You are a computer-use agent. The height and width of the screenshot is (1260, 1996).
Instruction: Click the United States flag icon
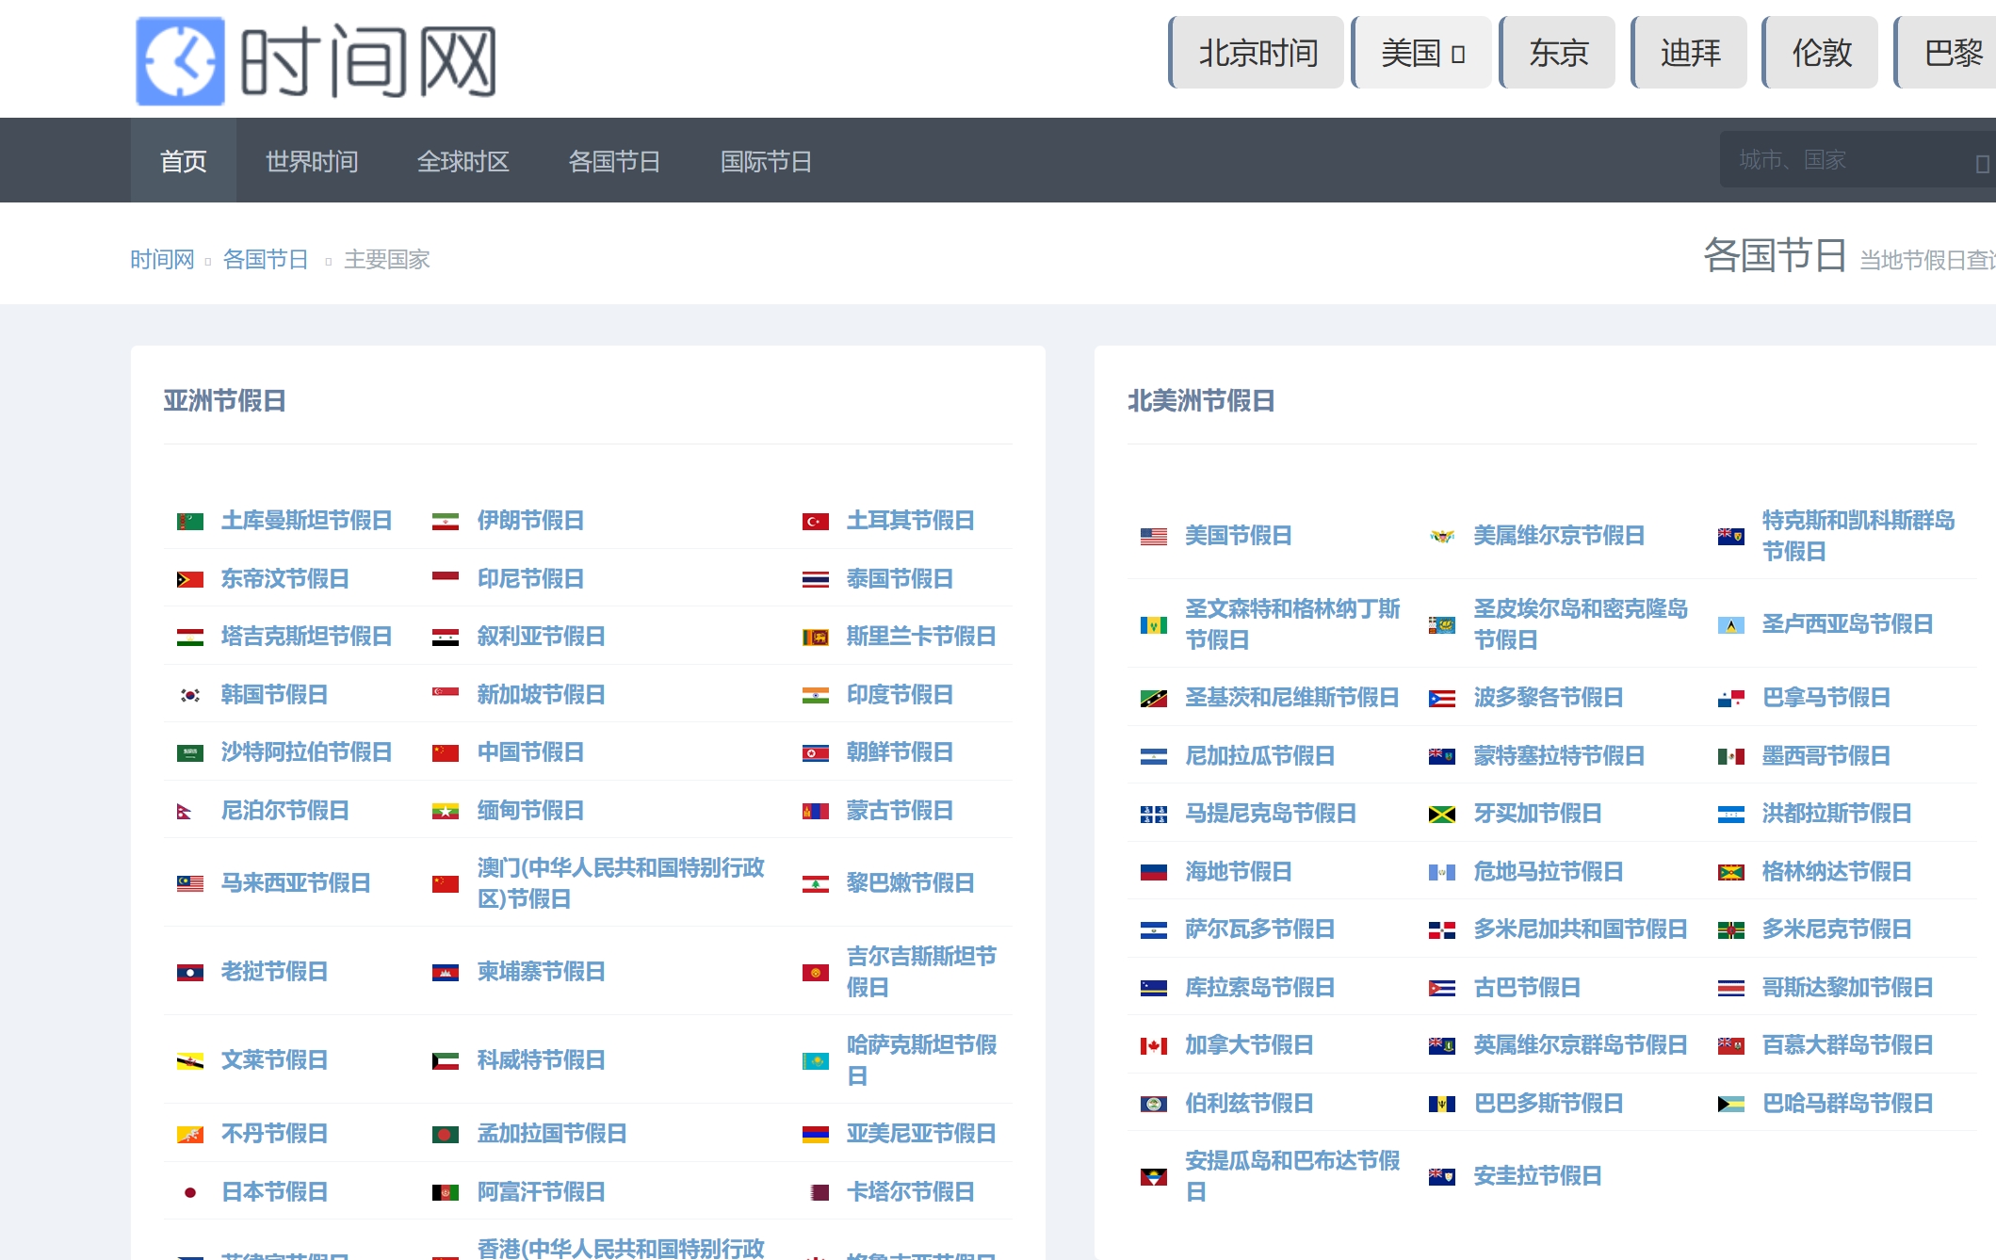pos(1153,537)
